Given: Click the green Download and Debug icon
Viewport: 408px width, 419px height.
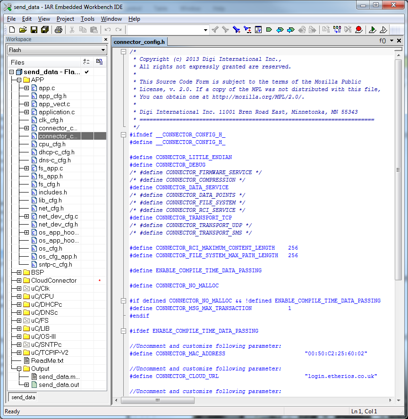Looking at the screenshot, I should tap(373, 30).
